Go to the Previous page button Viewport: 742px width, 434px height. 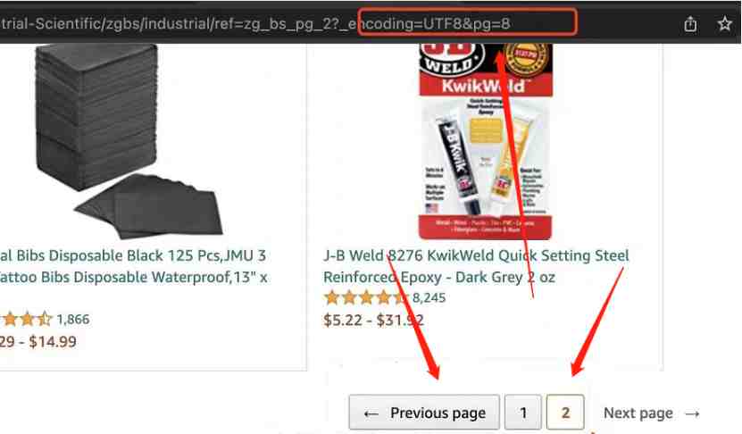pyautogui.click(x=424, y=413)
